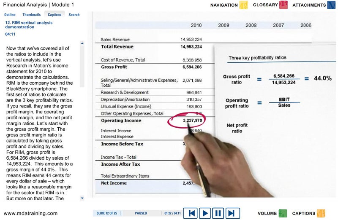Click the NAVIGATION text label
Screen dimensions: 338x220
224,5
